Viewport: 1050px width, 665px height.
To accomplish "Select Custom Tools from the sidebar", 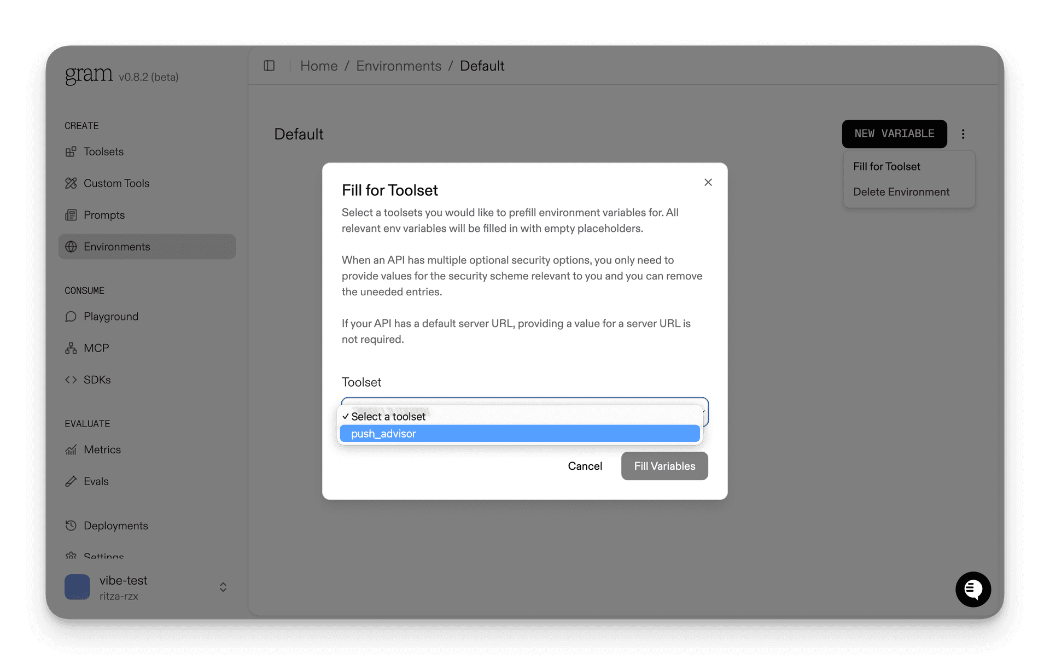I will pyautogui.click(x=116, y=183).
